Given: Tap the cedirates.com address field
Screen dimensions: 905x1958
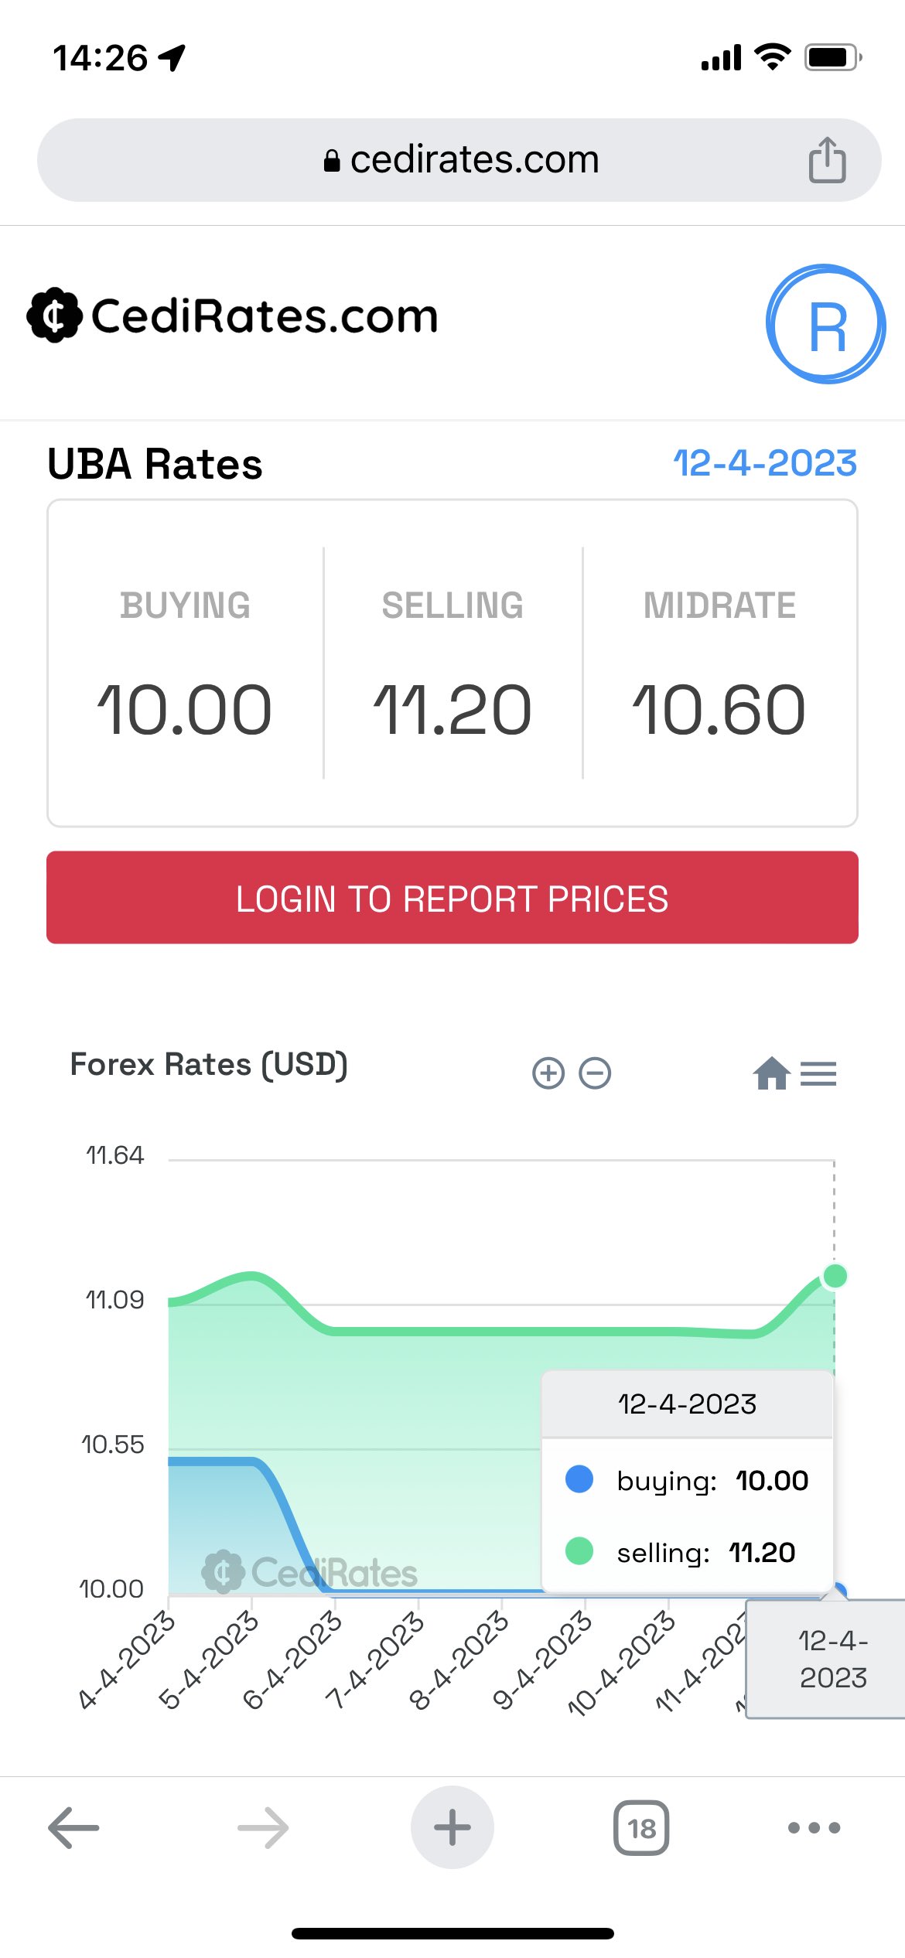Looking at the screenshot, I should point(459,160).
